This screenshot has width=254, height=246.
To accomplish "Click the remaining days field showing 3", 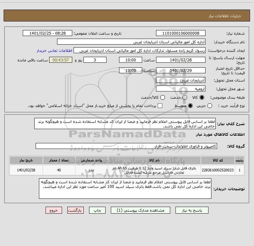I will 95,60.
